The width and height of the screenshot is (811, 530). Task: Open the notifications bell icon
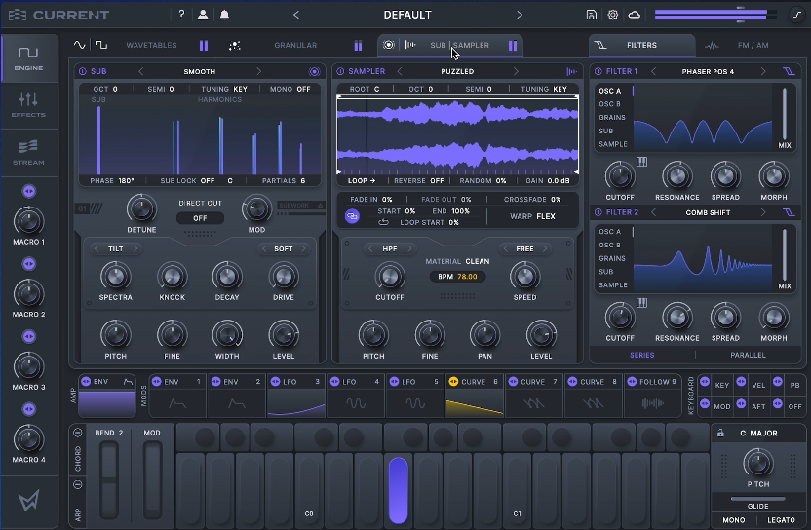225,15
